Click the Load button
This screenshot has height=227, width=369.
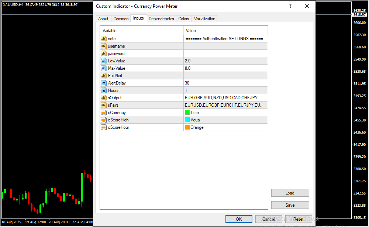290,193
